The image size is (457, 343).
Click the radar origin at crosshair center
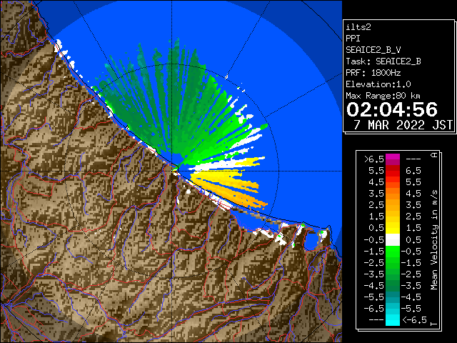pos(172,171)
